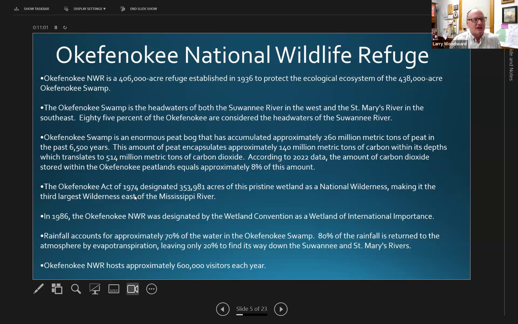Click the 600,000 visitors bullet text
The width and height of the screenshot is (518, 324).
click(x=153, y=265)
